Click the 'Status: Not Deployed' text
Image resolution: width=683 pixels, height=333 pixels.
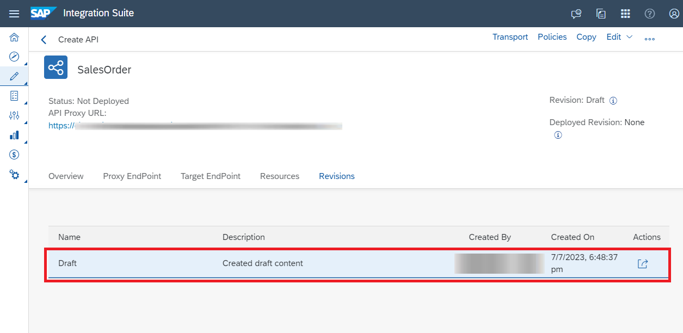tap(89, 101)
